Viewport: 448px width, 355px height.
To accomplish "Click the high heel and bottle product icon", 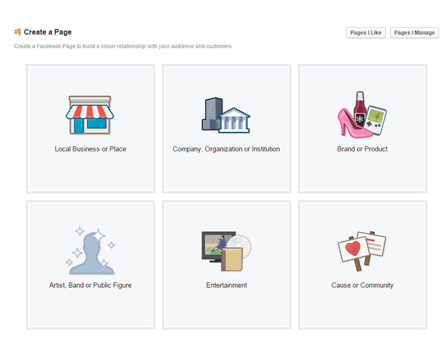I will 362,114.
